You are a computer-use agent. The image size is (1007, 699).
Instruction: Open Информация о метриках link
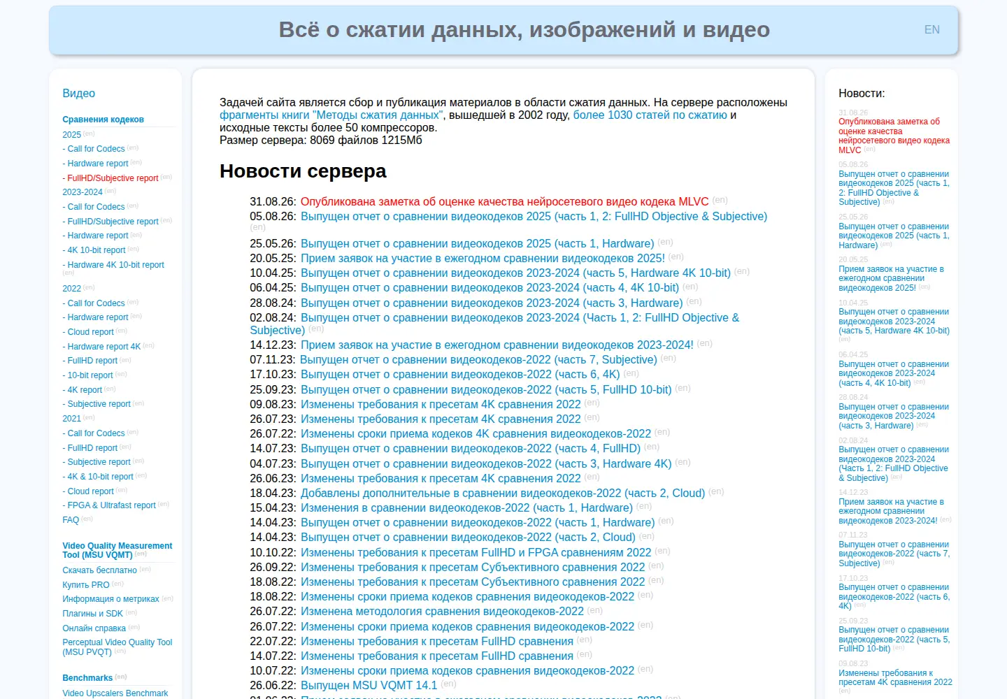pyautogui.click(x=110, y=599)
